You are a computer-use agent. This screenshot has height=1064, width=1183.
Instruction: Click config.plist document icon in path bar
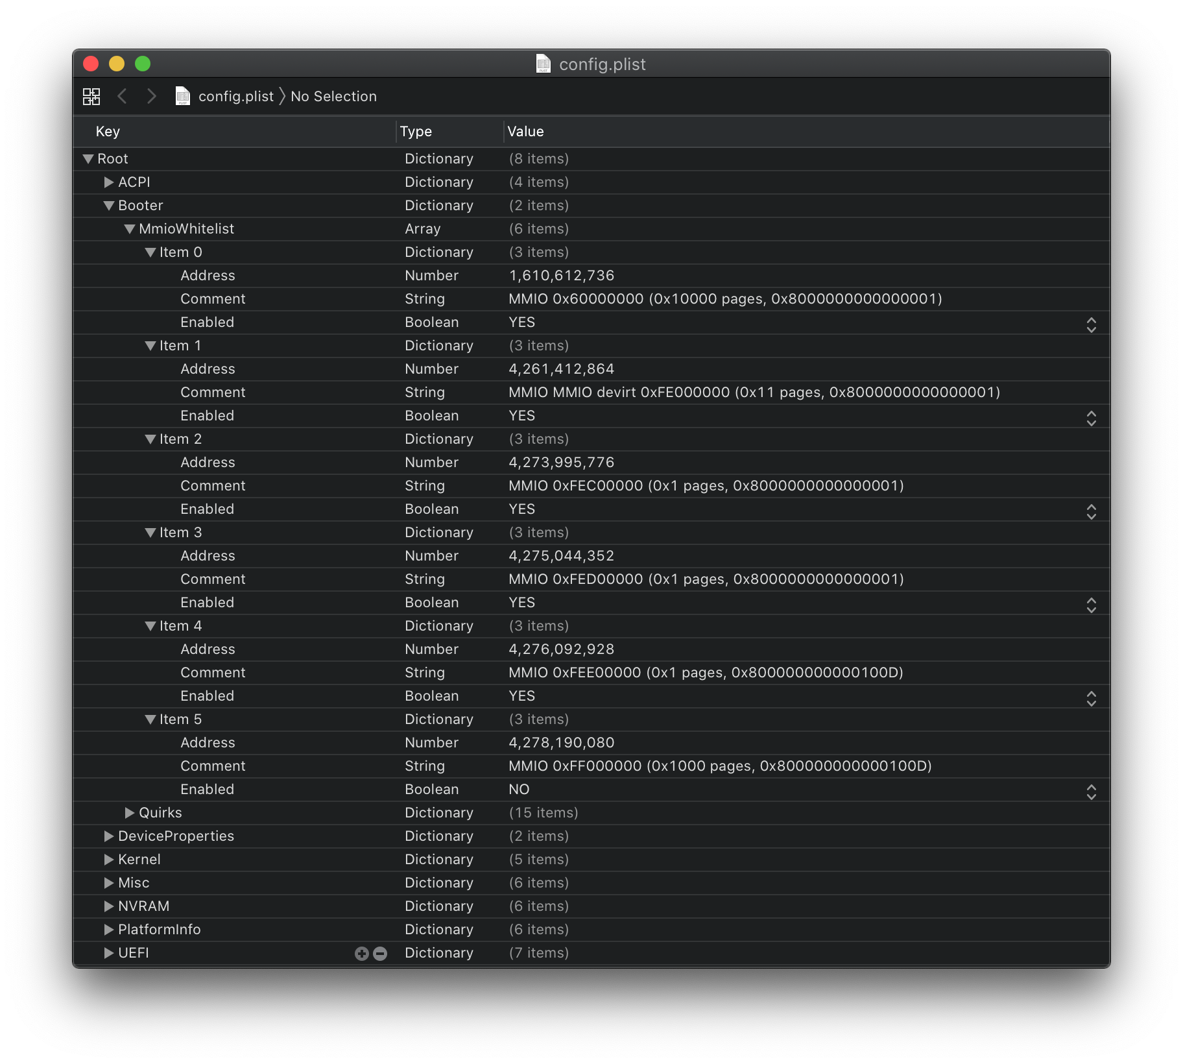click(x=183, y=97)
